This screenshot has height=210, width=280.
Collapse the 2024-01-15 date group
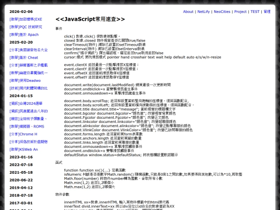[21, 96]
